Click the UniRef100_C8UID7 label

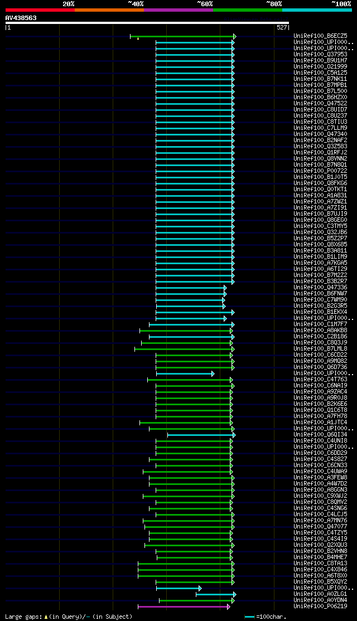pos(321,110)
